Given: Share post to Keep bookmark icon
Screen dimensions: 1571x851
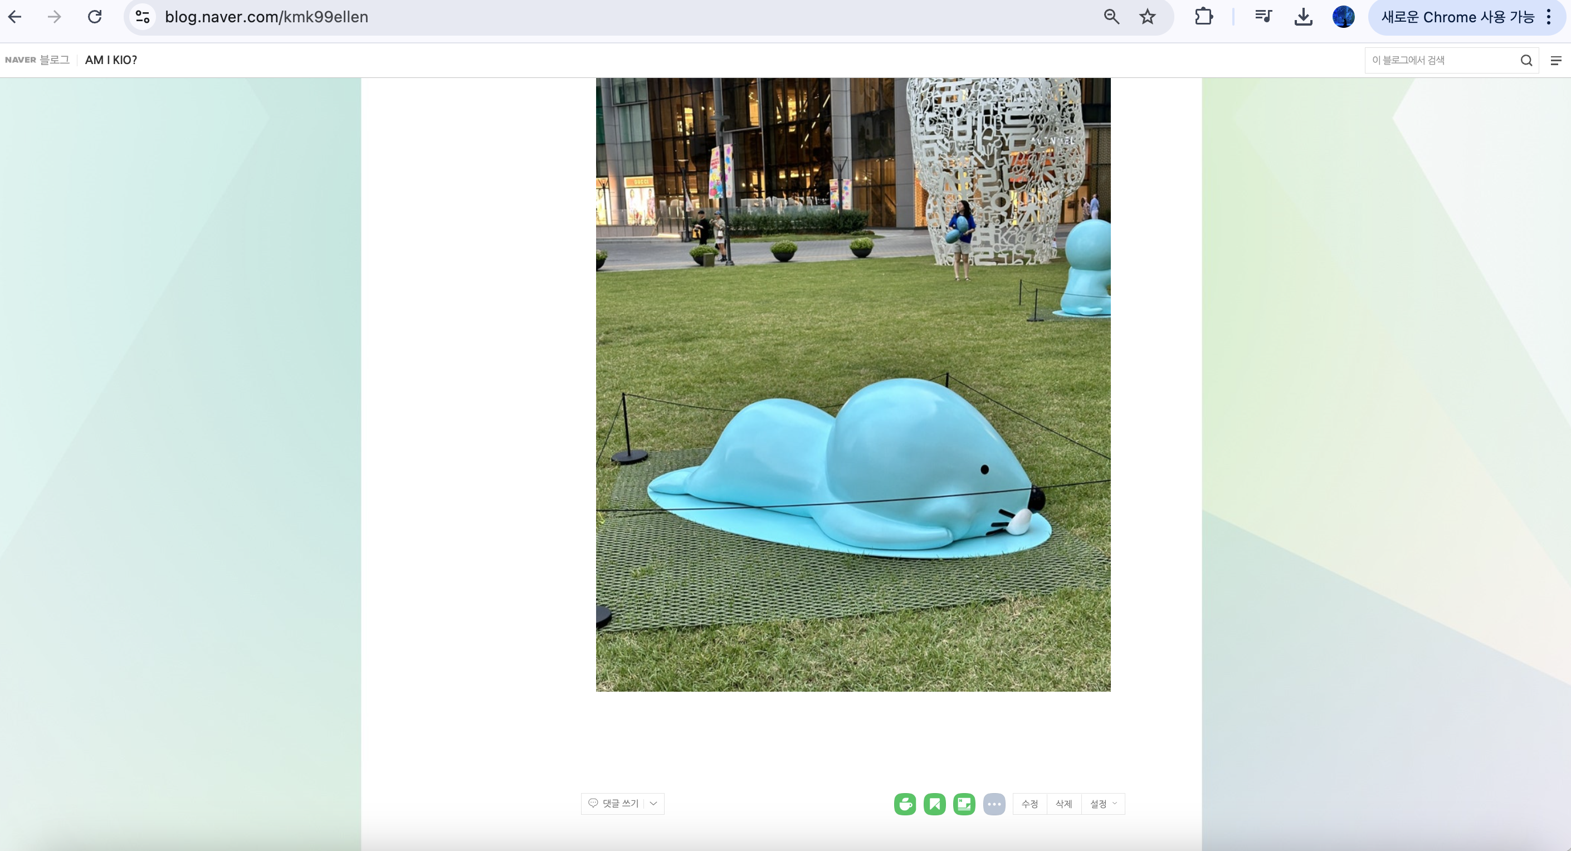Looking at the screenshot, I should pos(934,804).
